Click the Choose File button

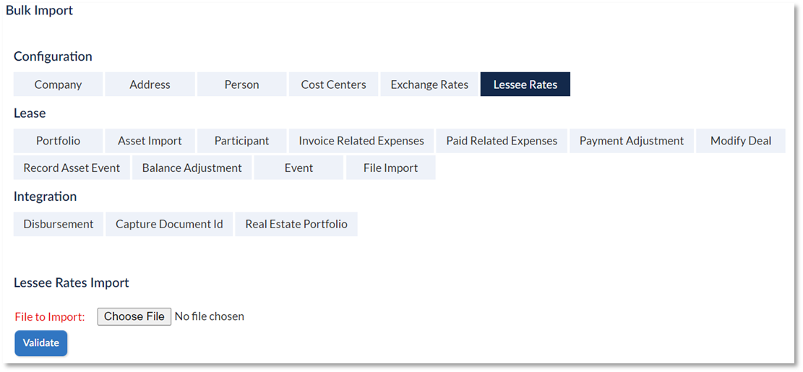pyautogui.click(x=134, y=316)
